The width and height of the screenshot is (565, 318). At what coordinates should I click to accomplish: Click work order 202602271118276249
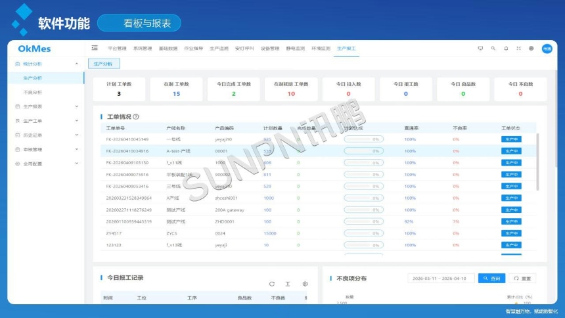[129, 210]
